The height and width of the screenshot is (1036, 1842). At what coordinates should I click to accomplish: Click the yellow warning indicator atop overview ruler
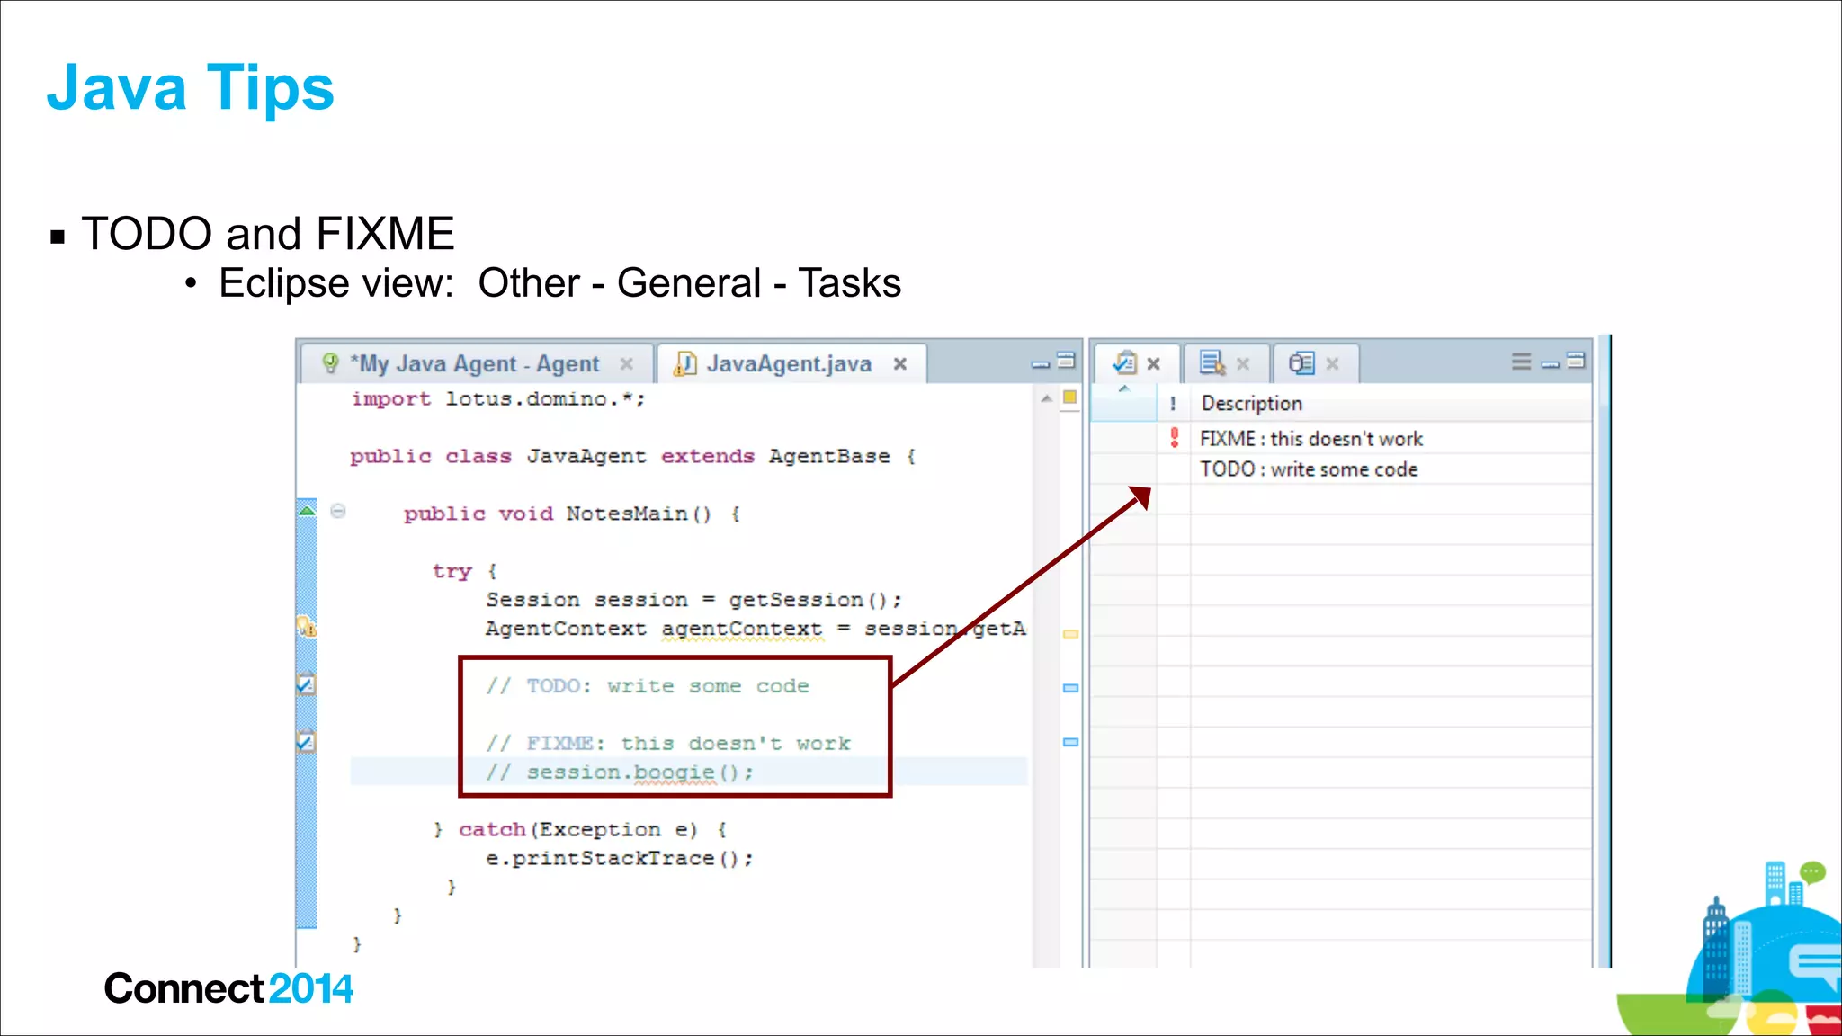1069,397
